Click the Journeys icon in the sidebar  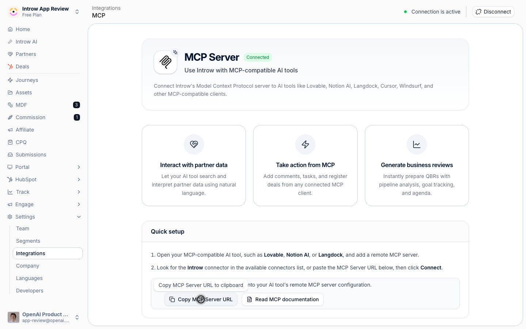(x=10, y=80)
